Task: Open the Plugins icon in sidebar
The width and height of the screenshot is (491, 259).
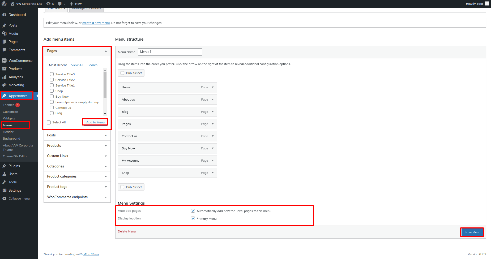Action: pos(4,166)
